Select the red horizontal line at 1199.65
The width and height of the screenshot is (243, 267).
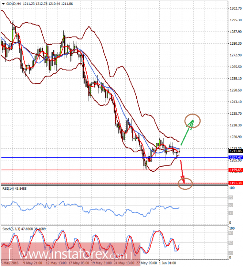click(114, 170)
